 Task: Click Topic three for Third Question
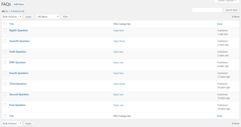tap(119, 84)
